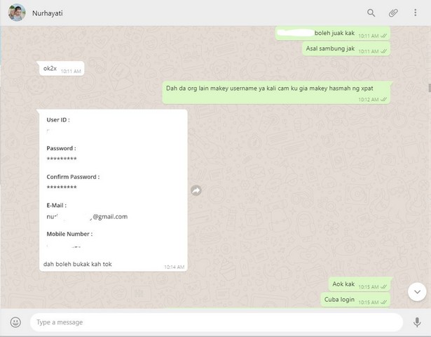The height and width of the screenshot is (337, 431).
Task: Select the 'Asal sambung jak' message
Action: click(x=346, y=48)
